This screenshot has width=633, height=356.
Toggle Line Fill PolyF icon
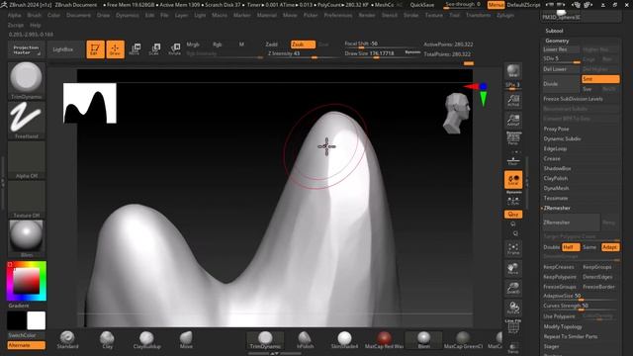tap(513, 326)
